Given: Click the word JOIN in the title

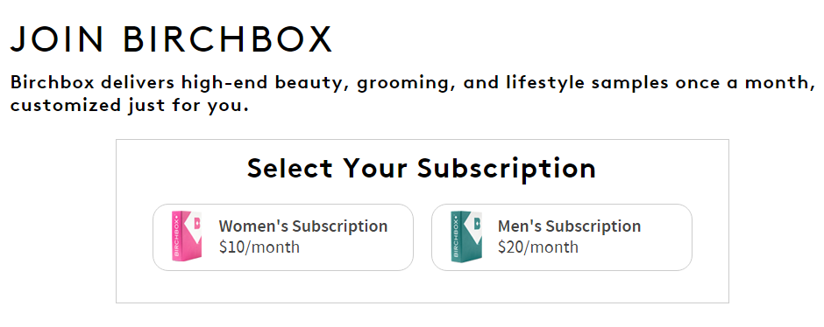Looking at the screenshot, I should (56, 38).
